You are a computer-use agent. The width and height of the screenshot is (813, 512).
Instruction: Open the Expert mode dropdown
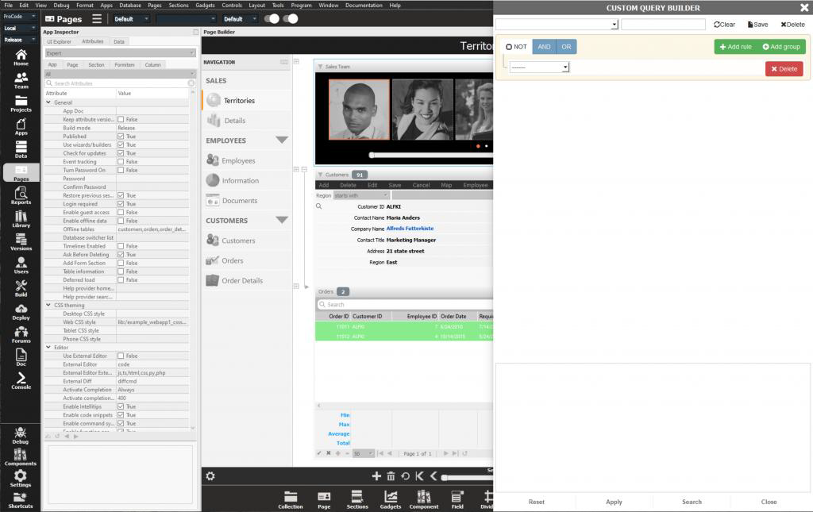tap(119, 53)
